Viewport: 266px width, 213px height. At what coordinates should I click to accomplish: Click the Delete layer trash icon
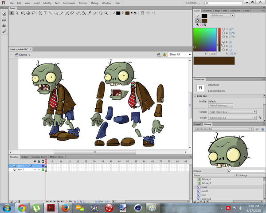click(19, 201)
